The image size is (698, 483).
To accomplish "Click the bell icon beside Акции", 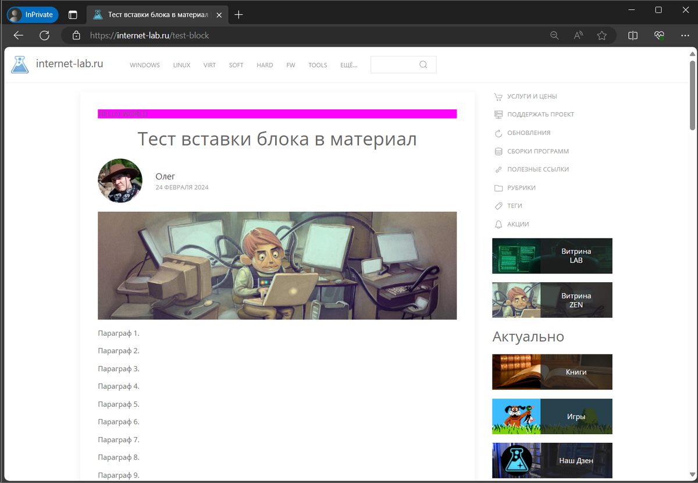I will tap(498, 225).
